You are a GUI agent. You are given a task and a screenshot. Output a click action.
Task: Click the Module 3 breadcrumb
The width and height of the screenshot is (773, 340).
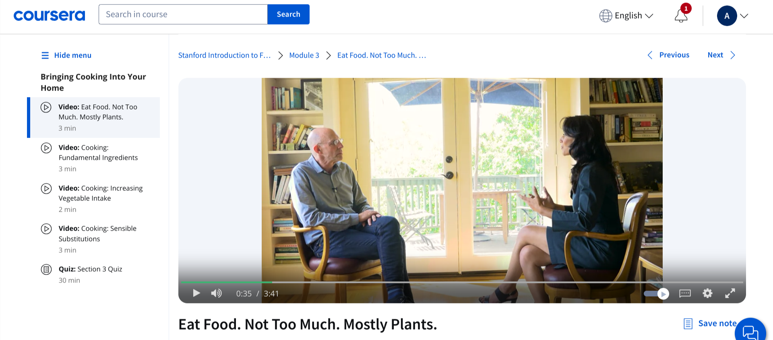(304, 56)
